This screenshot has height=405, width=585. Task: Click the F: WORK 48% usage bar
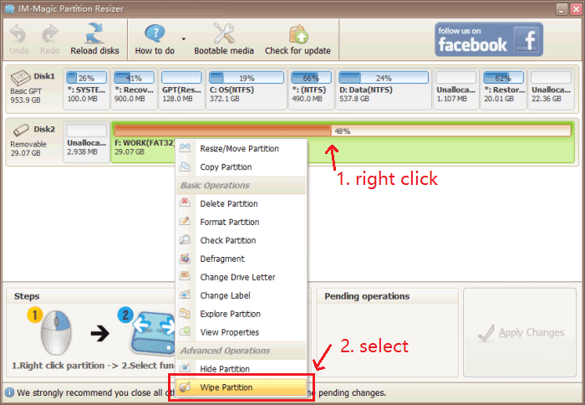[x=343, y=131]
